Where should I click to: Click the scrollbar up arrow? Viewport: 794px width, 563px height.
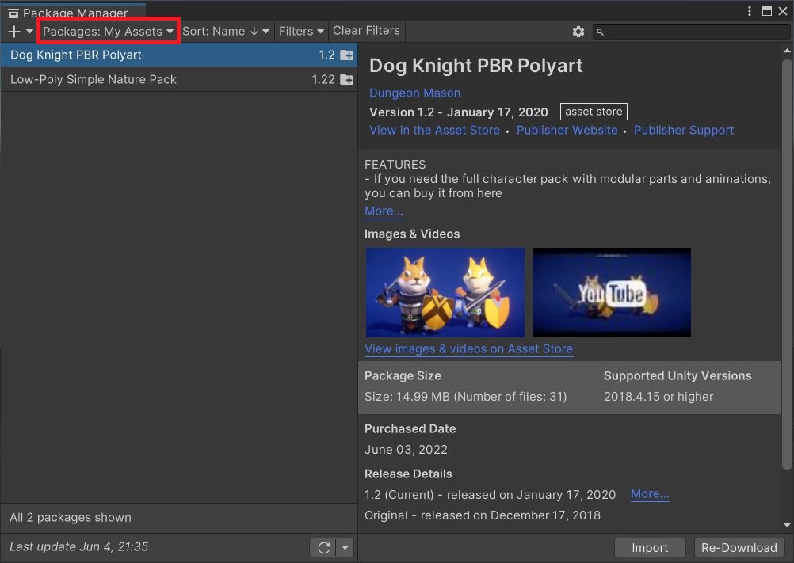[x=787, y=51]
